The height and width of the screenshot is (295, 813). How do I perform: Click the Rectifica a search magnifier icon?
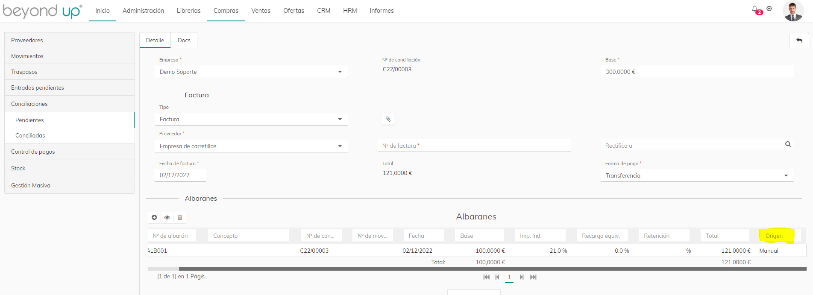pyautogui.click(x=788, y=144)
